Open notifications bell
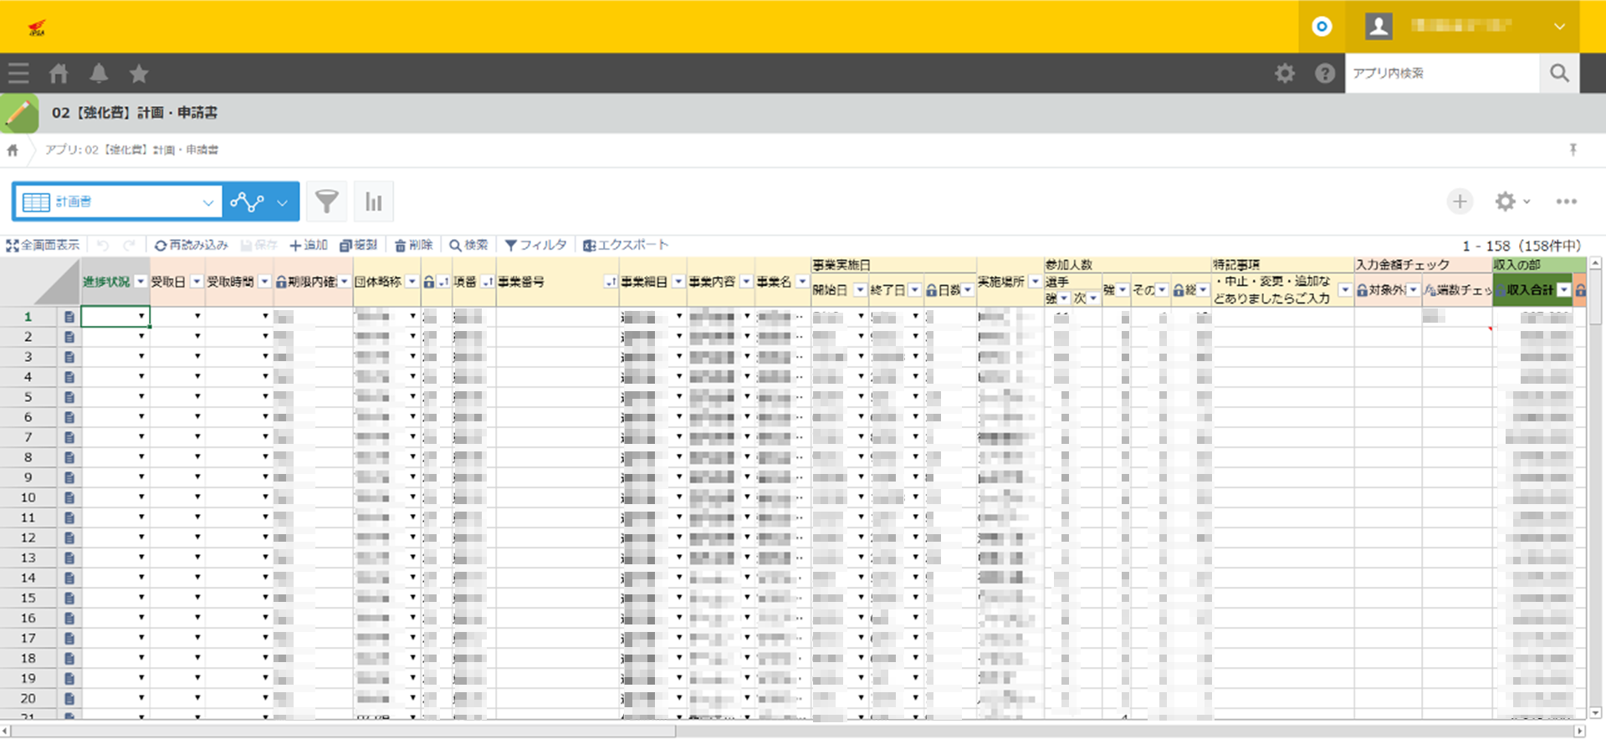The height and width of the screenshot is (739, 1606). [x=99, y=74]
